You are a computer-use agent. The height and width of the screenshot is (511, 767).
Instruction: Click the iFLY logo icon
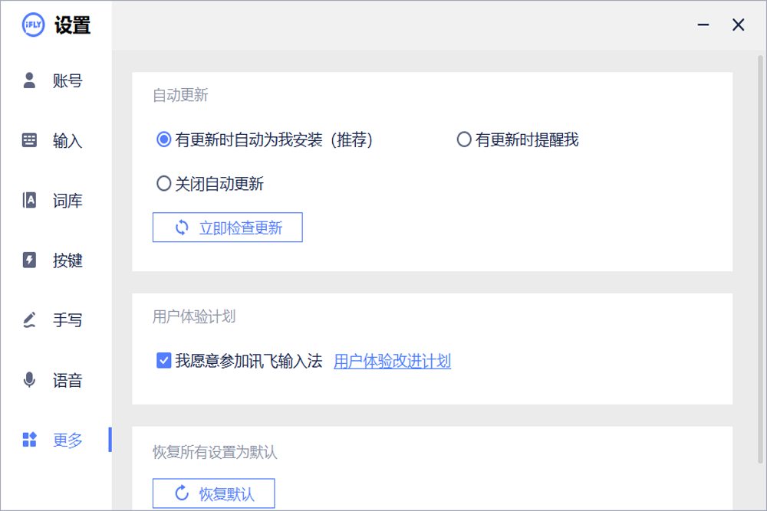(x=34, y=25)
